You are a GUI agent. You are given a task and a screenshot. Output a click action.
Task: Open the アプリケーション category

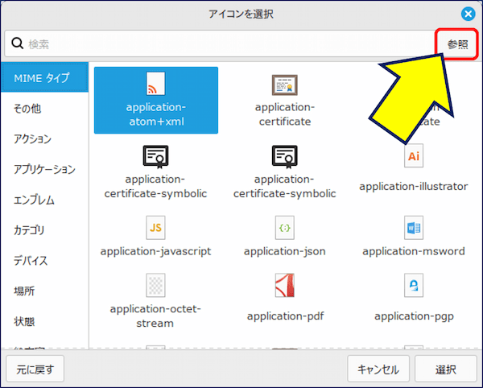click(x=44, y=170)
